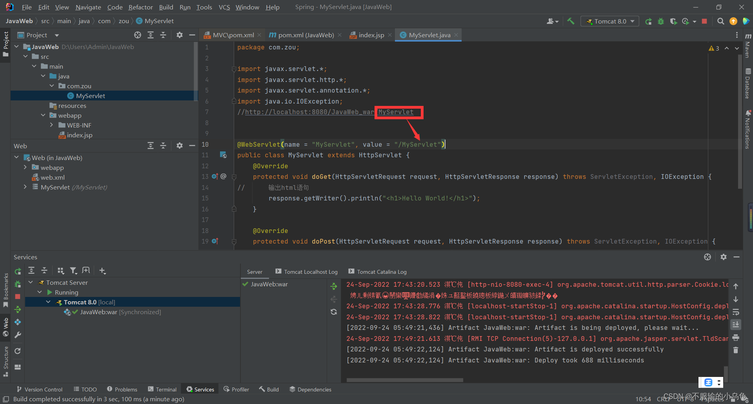
Task: Open the Maven tool window
Action: (748, 45)
